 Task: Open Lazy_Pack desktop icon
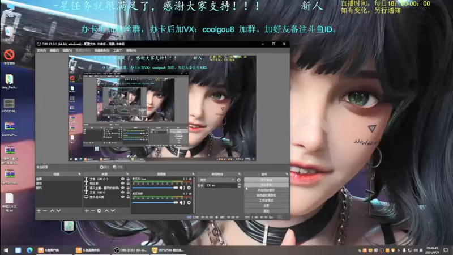pyautogui.click(x=9, y=81)
